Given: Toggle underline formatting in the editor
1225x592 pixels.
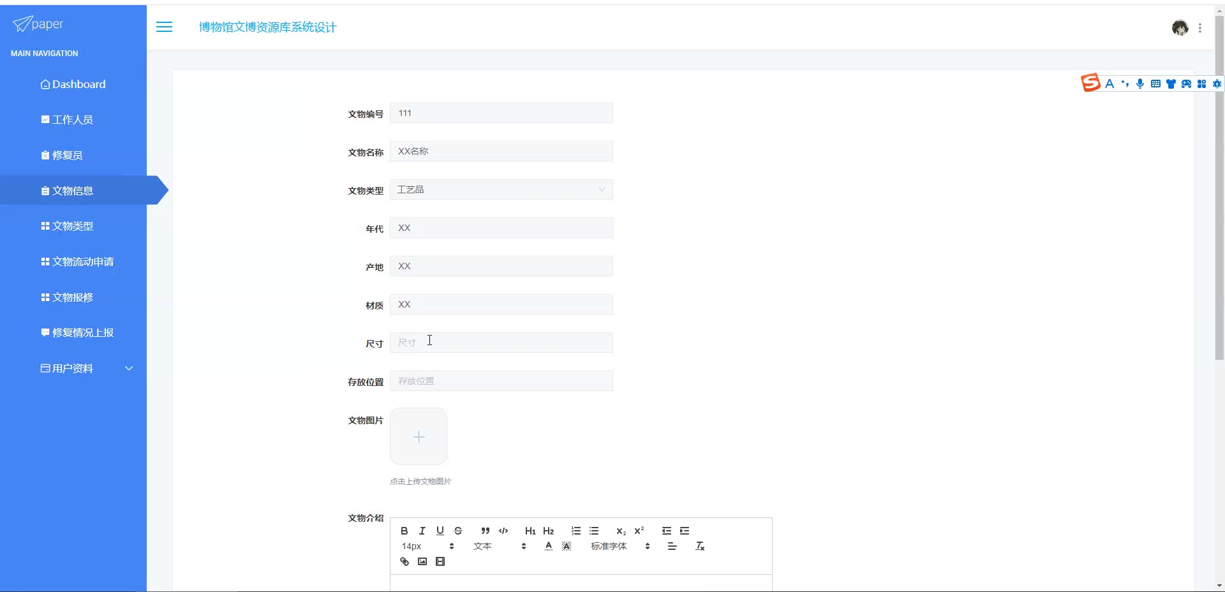Looking at the screenshot, I should pos(440,531).
